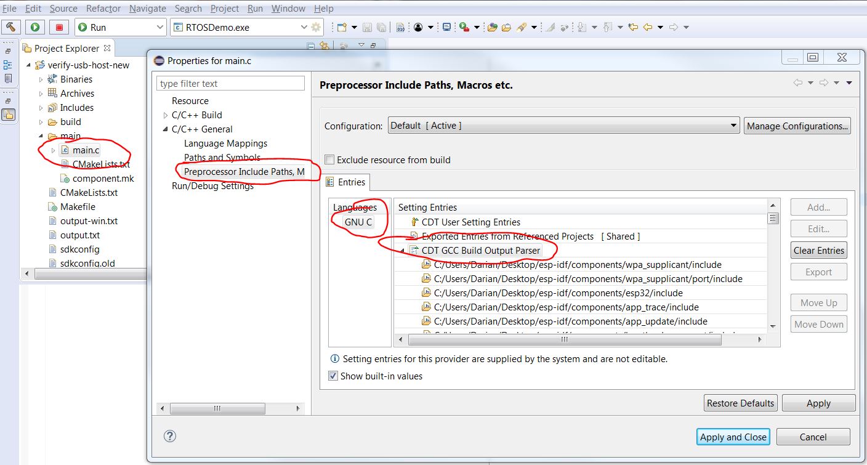Click the Cancel button
This screenshot has height=465, width=867.
(x=813, y=437)
